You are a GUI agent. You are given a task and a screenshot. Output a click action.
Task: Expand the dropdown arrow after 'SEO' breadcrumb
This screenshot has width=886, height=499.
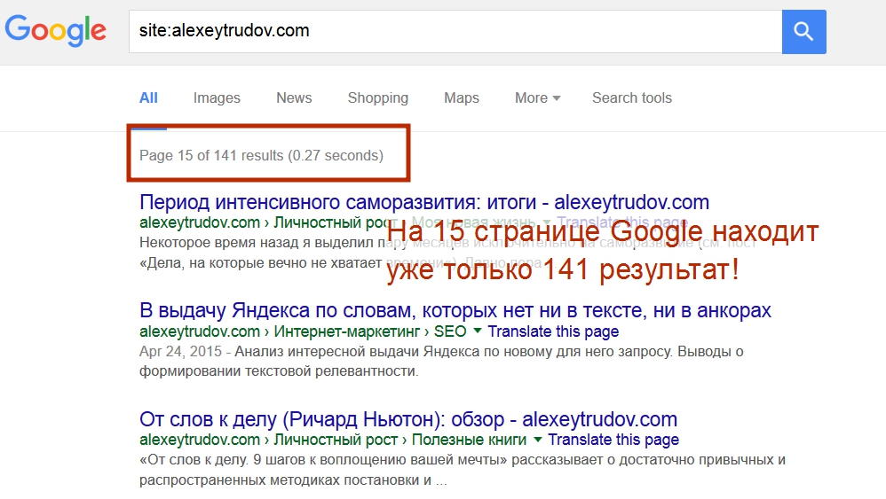click(x=478, y=331)
